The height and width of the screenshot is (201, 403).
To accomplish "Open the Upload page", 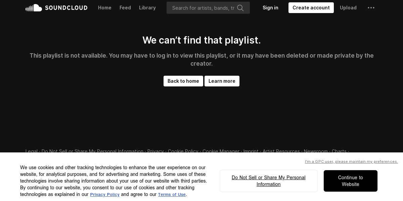I will (x=348, y=8).
